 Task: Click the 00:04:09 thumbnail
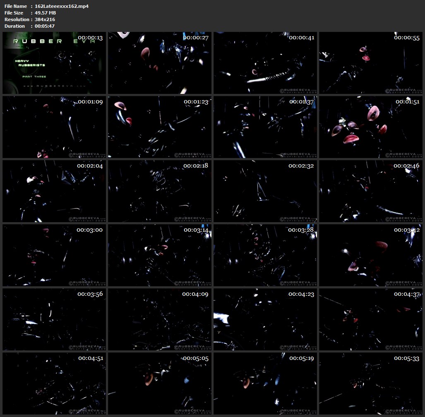click(160, 319)
